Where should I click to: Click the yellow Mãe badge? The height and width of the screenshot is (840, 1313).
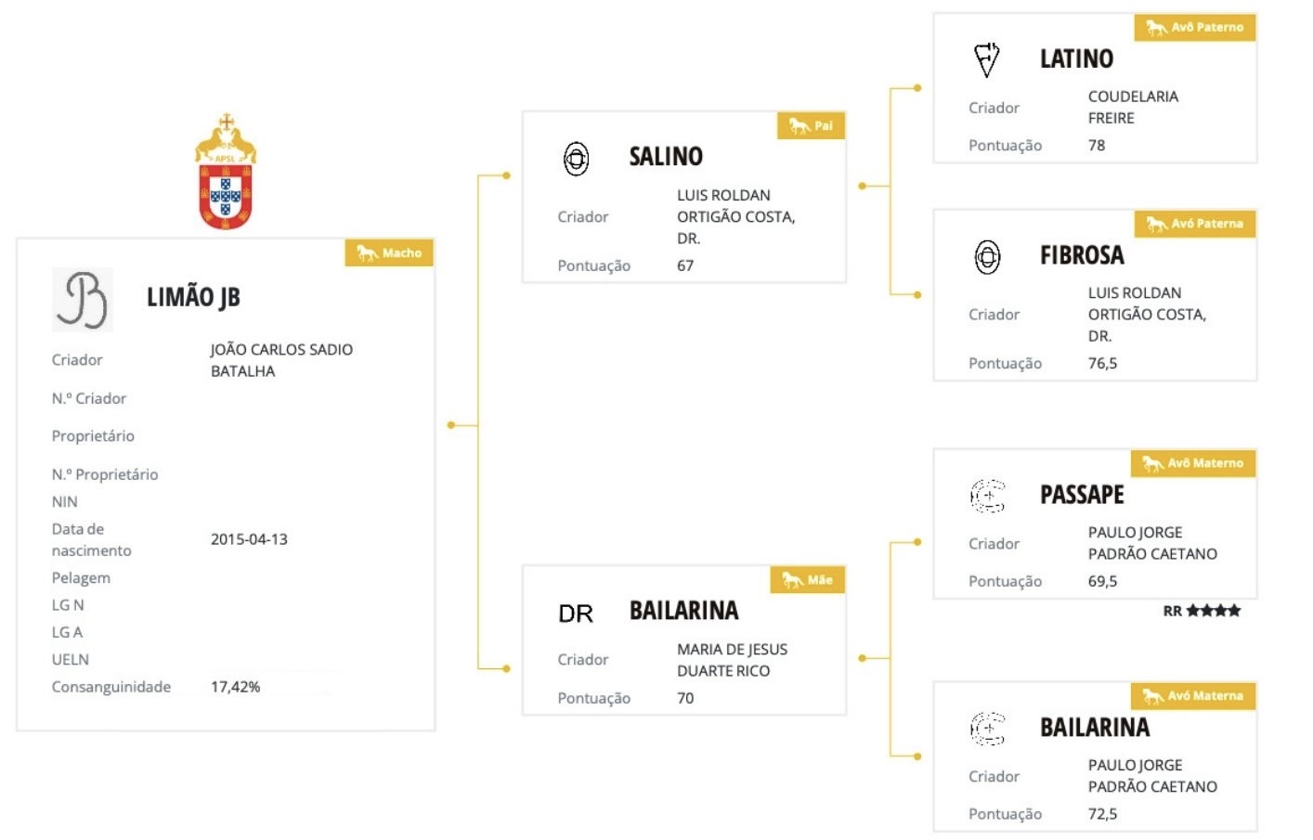807,579
